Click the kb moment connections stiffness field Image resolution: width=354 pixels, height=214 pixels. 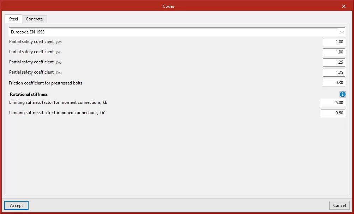(x=332, y=103)
